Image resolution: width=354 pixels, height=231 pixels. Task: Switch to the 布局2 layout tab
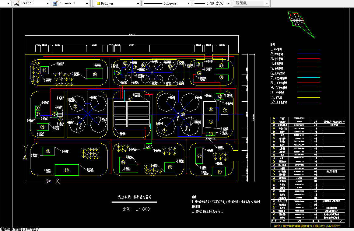tap(32, 229)
